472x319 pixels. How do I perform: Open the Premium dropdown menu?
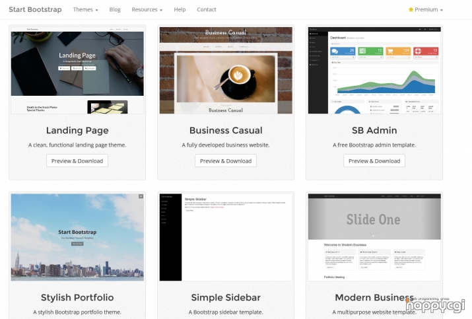point(425,10)
